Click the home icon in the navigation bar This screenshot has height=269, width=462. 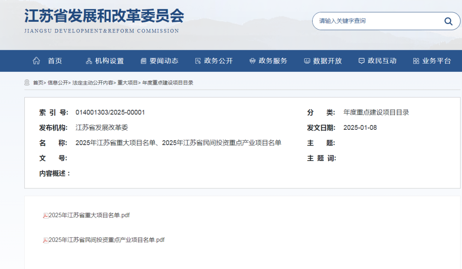click(x=36, y=61)
